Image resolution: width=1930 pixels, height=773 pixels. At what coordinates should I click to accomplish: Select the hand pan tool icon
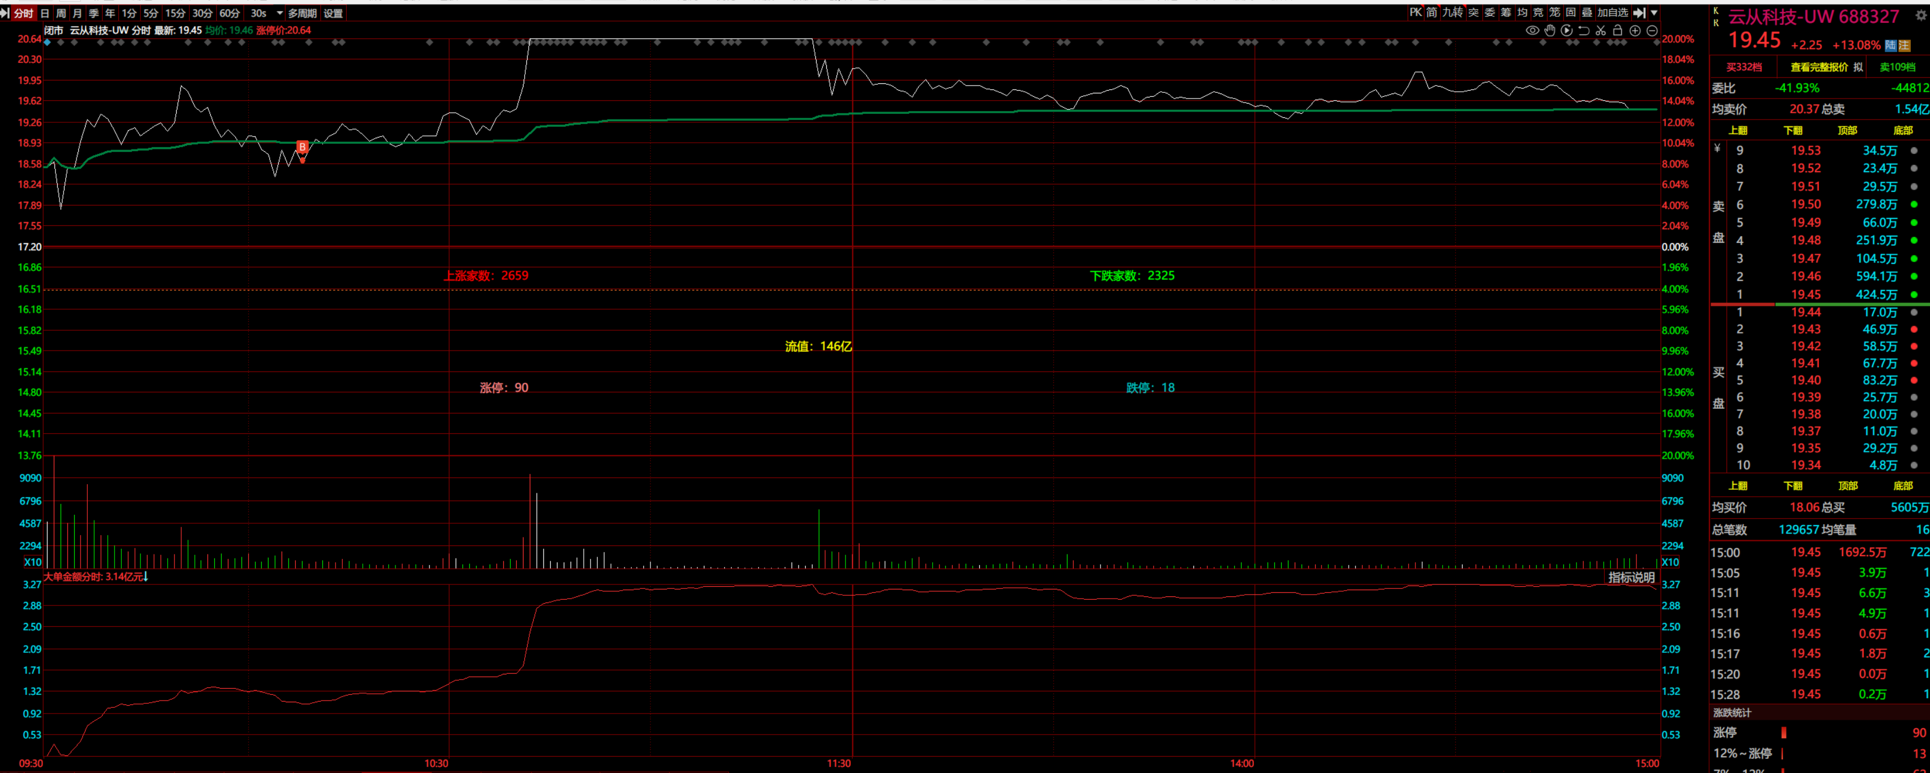coord(1549,31)
